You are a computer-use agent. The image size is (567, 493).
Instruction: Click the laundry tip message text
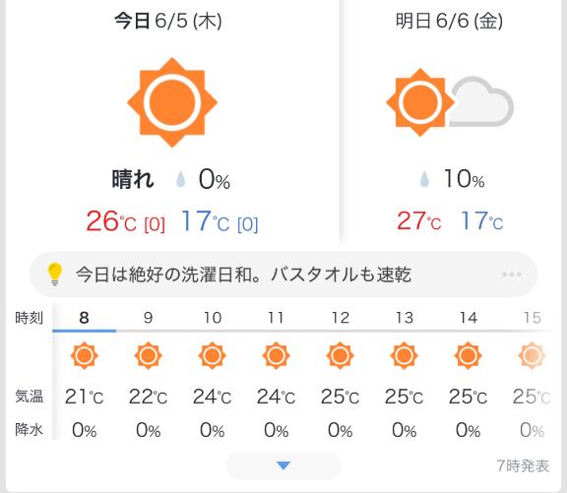pos(243,275)
